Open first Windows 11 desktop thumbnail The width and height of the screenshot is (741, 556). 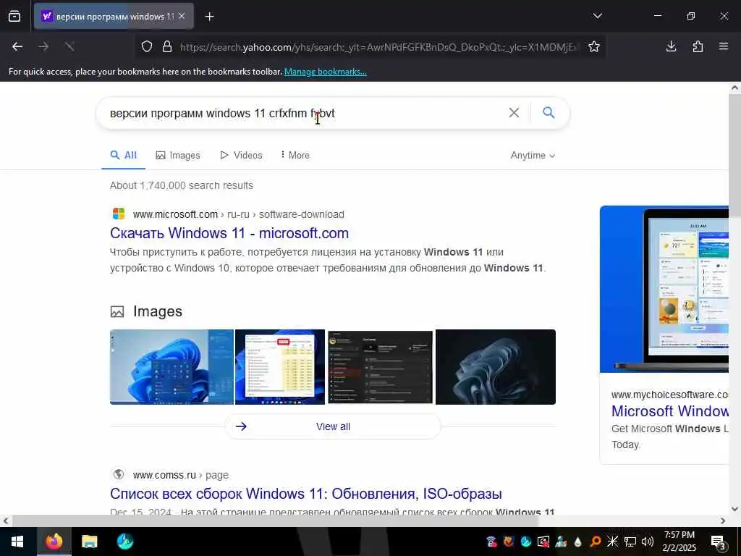pyautogui.click(x=172, y=367)
